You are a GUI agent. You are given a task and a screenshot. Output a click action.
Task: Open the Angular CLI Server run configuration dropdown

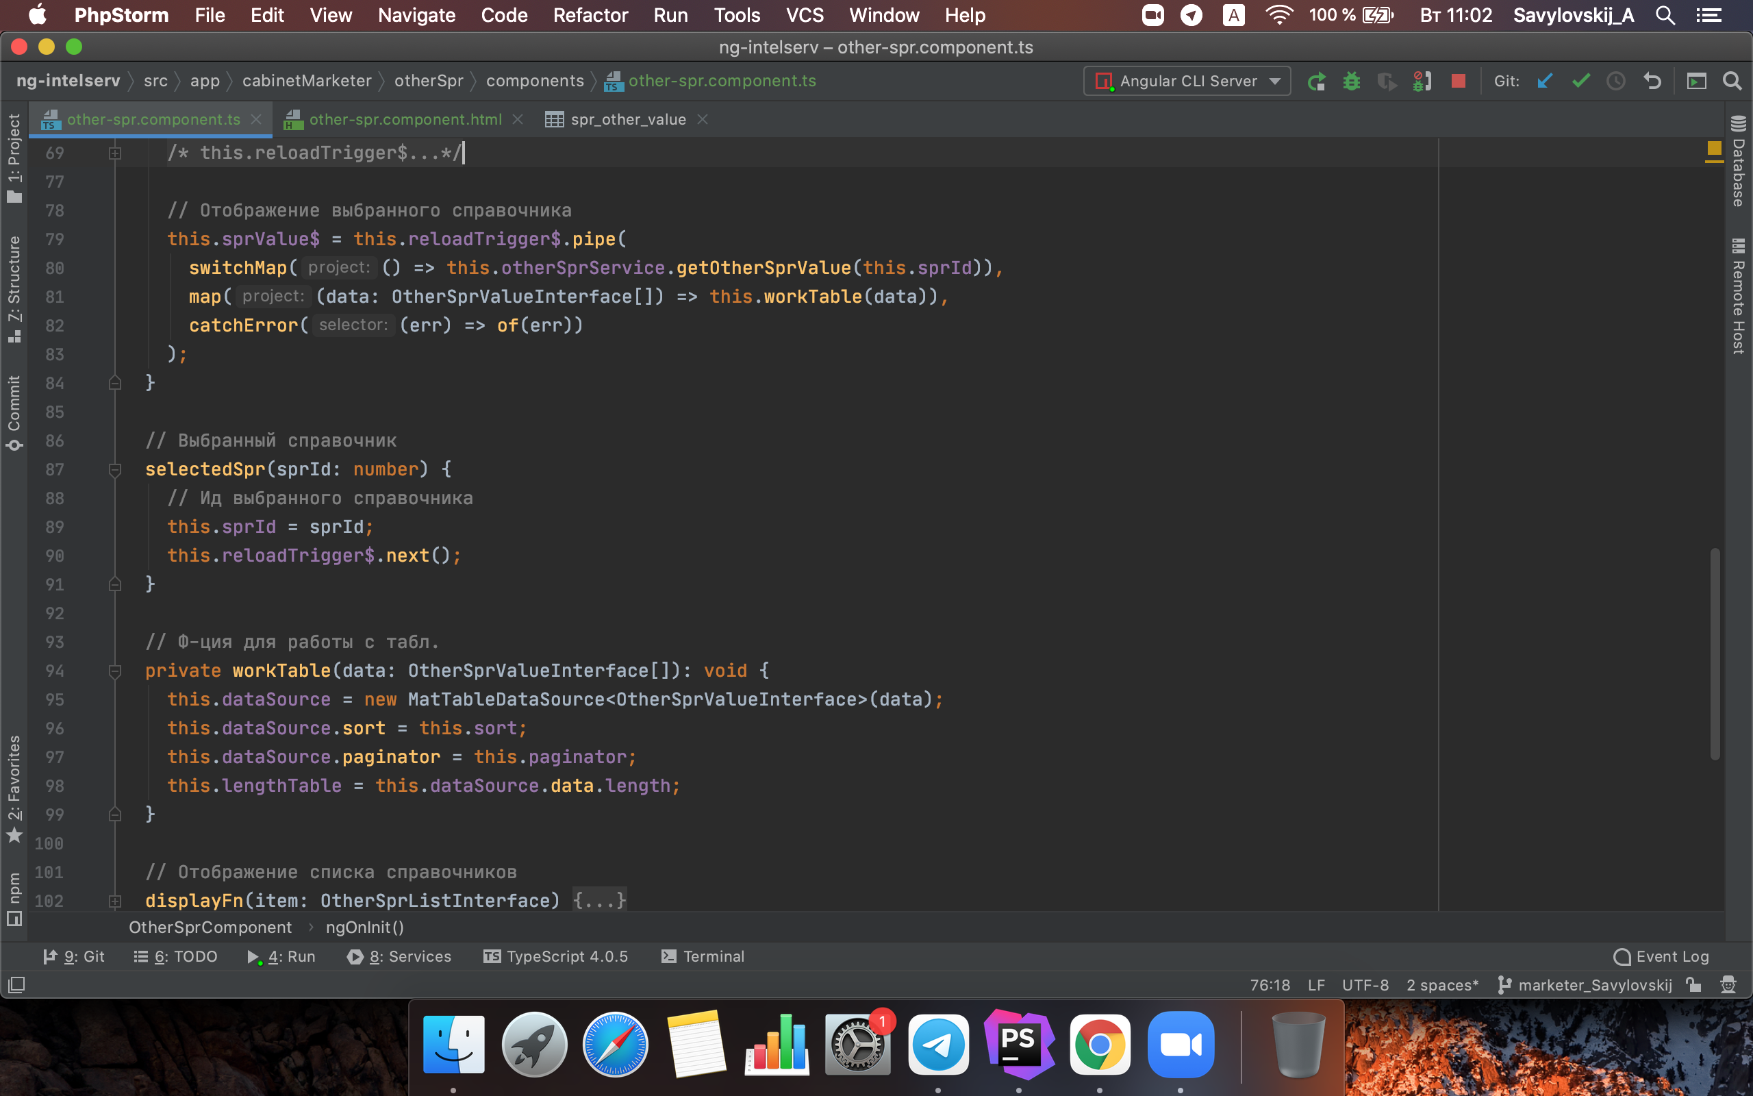(x=1187, y=82)
